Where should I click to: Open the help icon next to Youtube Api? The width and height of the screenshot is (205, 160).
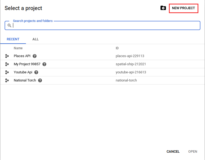[x=36, y=72]
